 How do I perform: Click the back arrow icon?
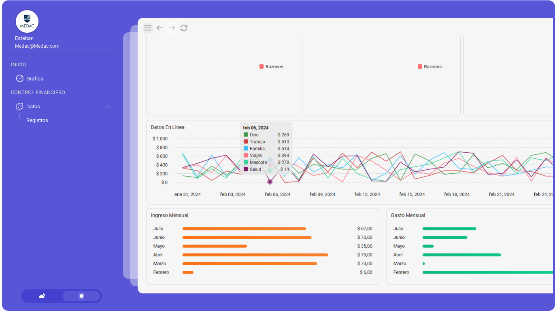point(160,28)
